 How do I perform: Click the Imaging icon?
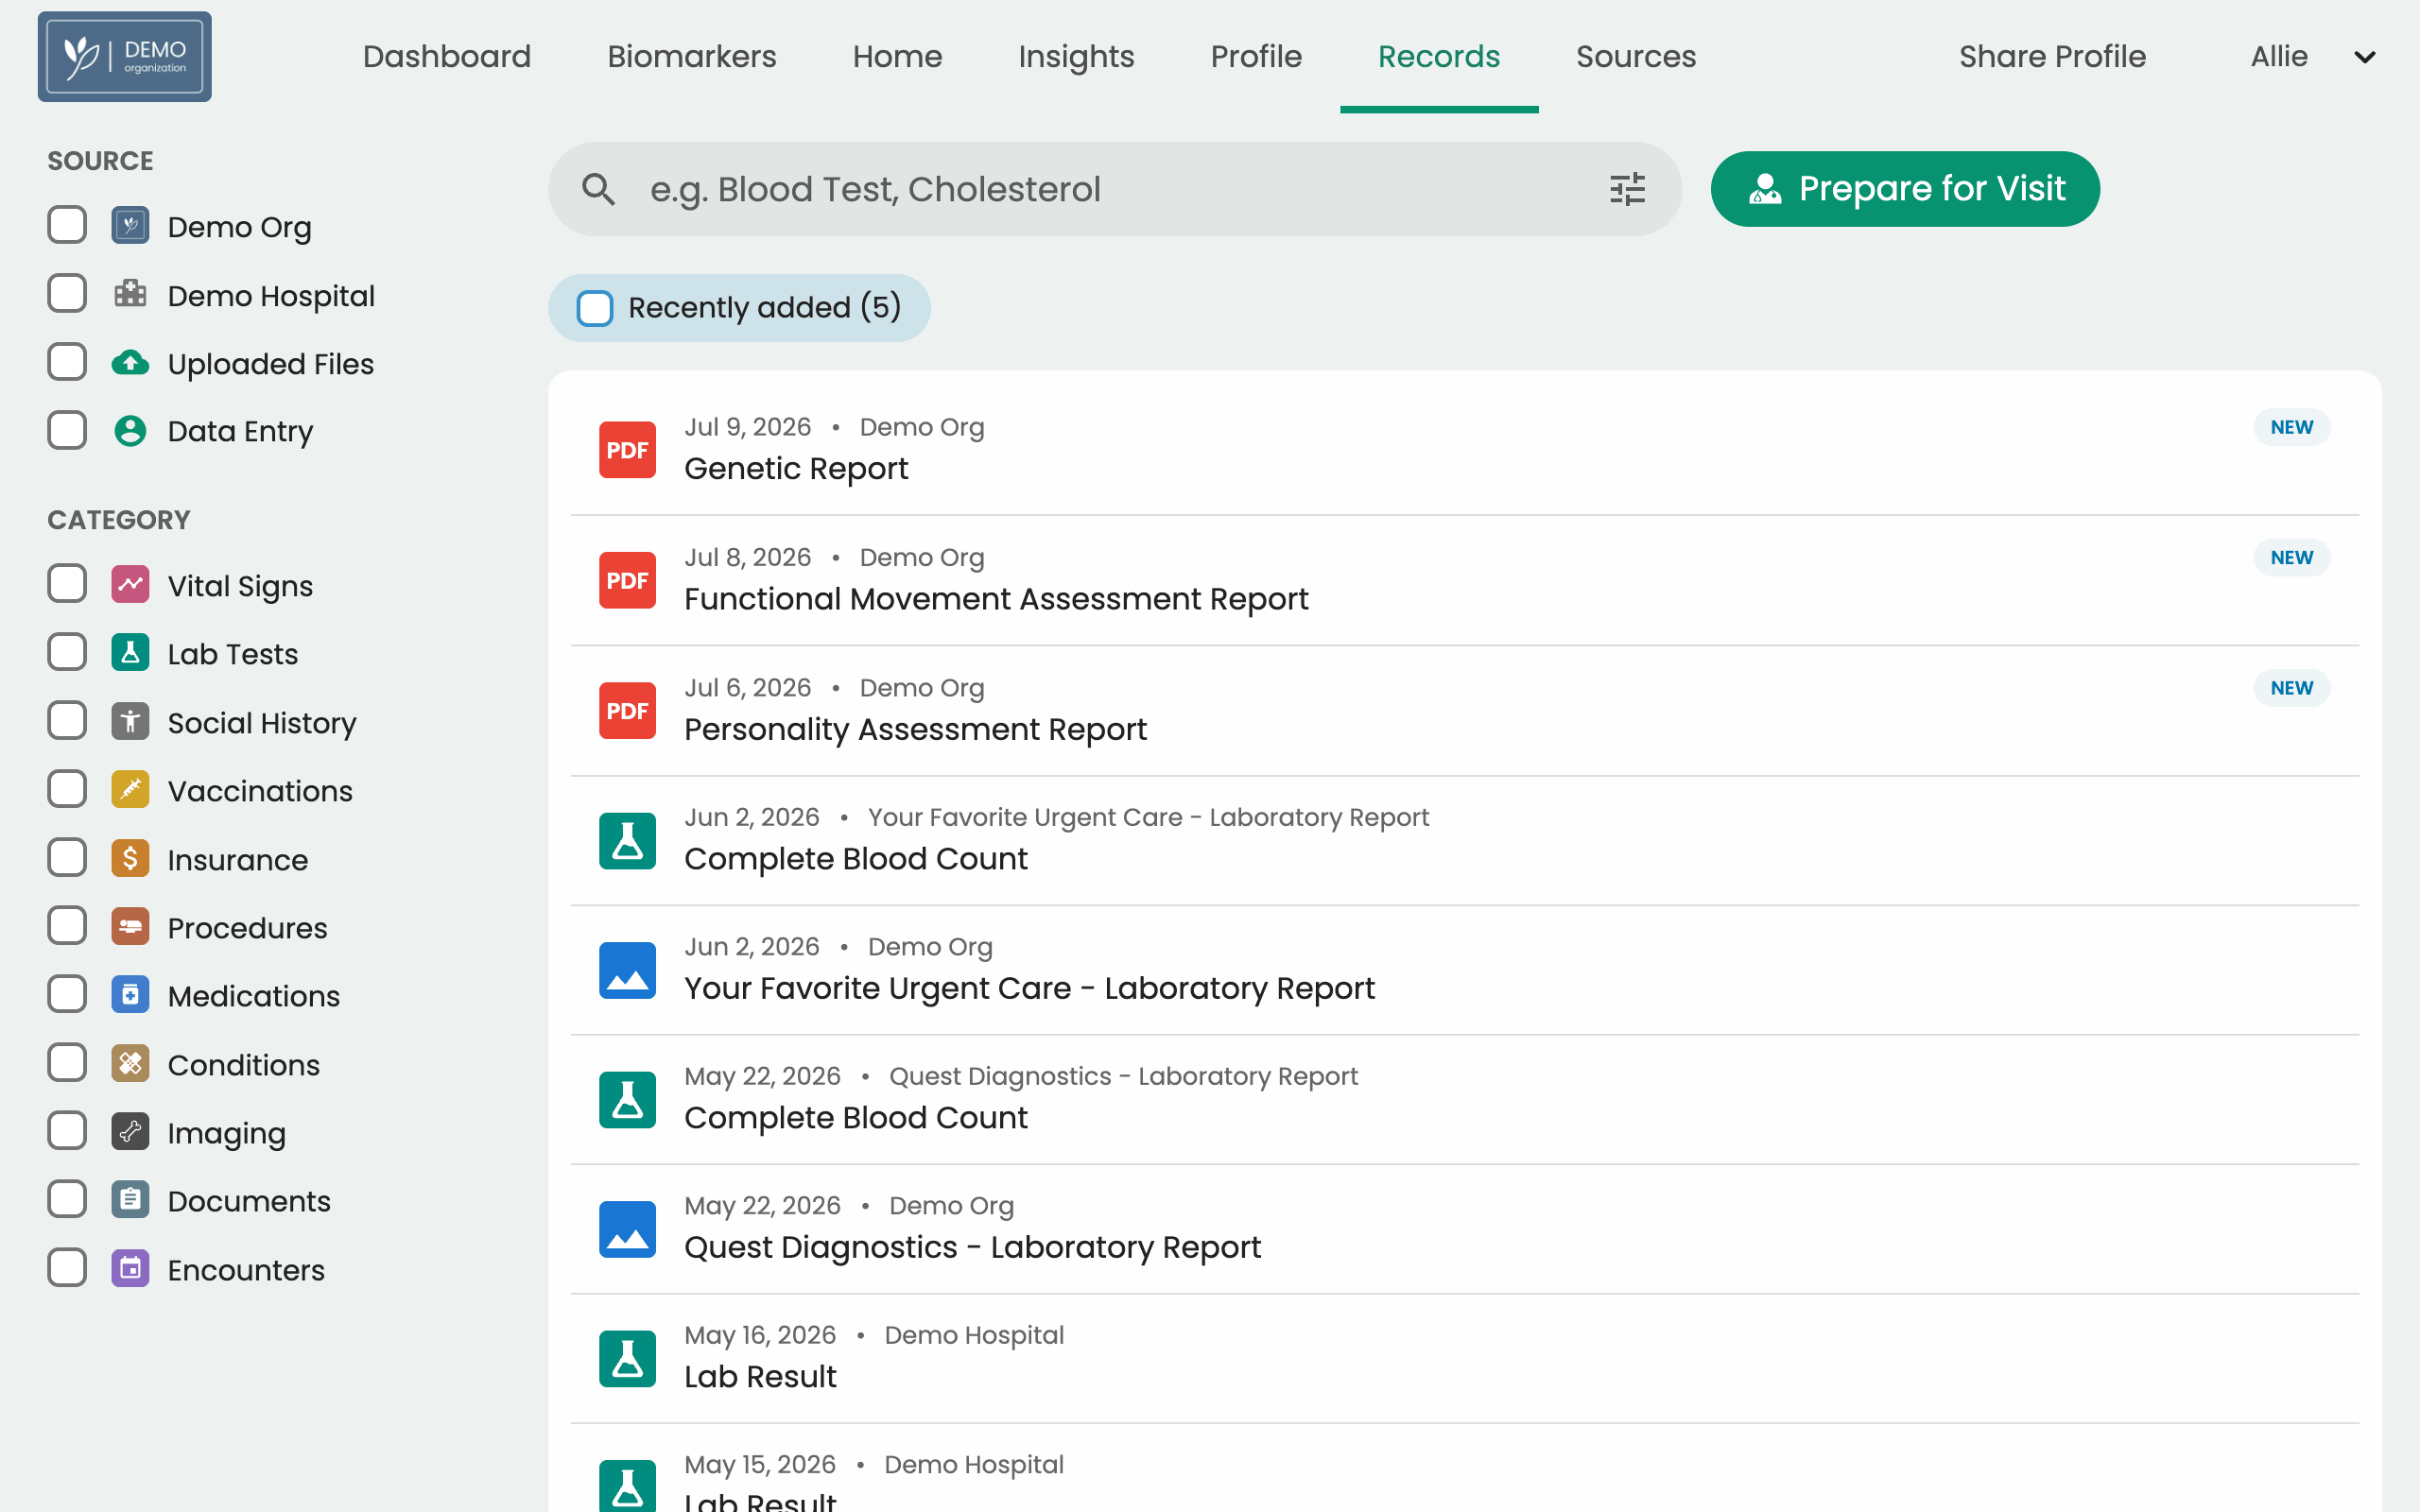coord(130,1132)
